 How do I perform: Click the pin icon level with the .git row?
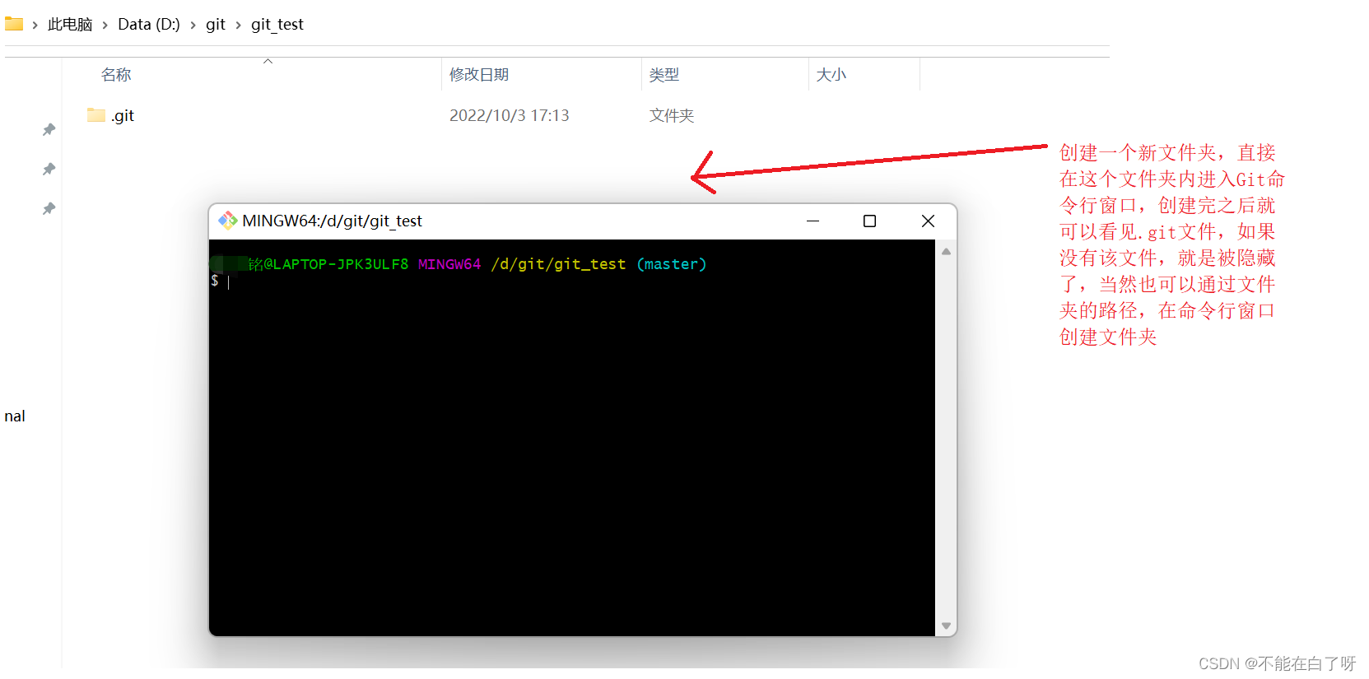(x=49, y=129)
